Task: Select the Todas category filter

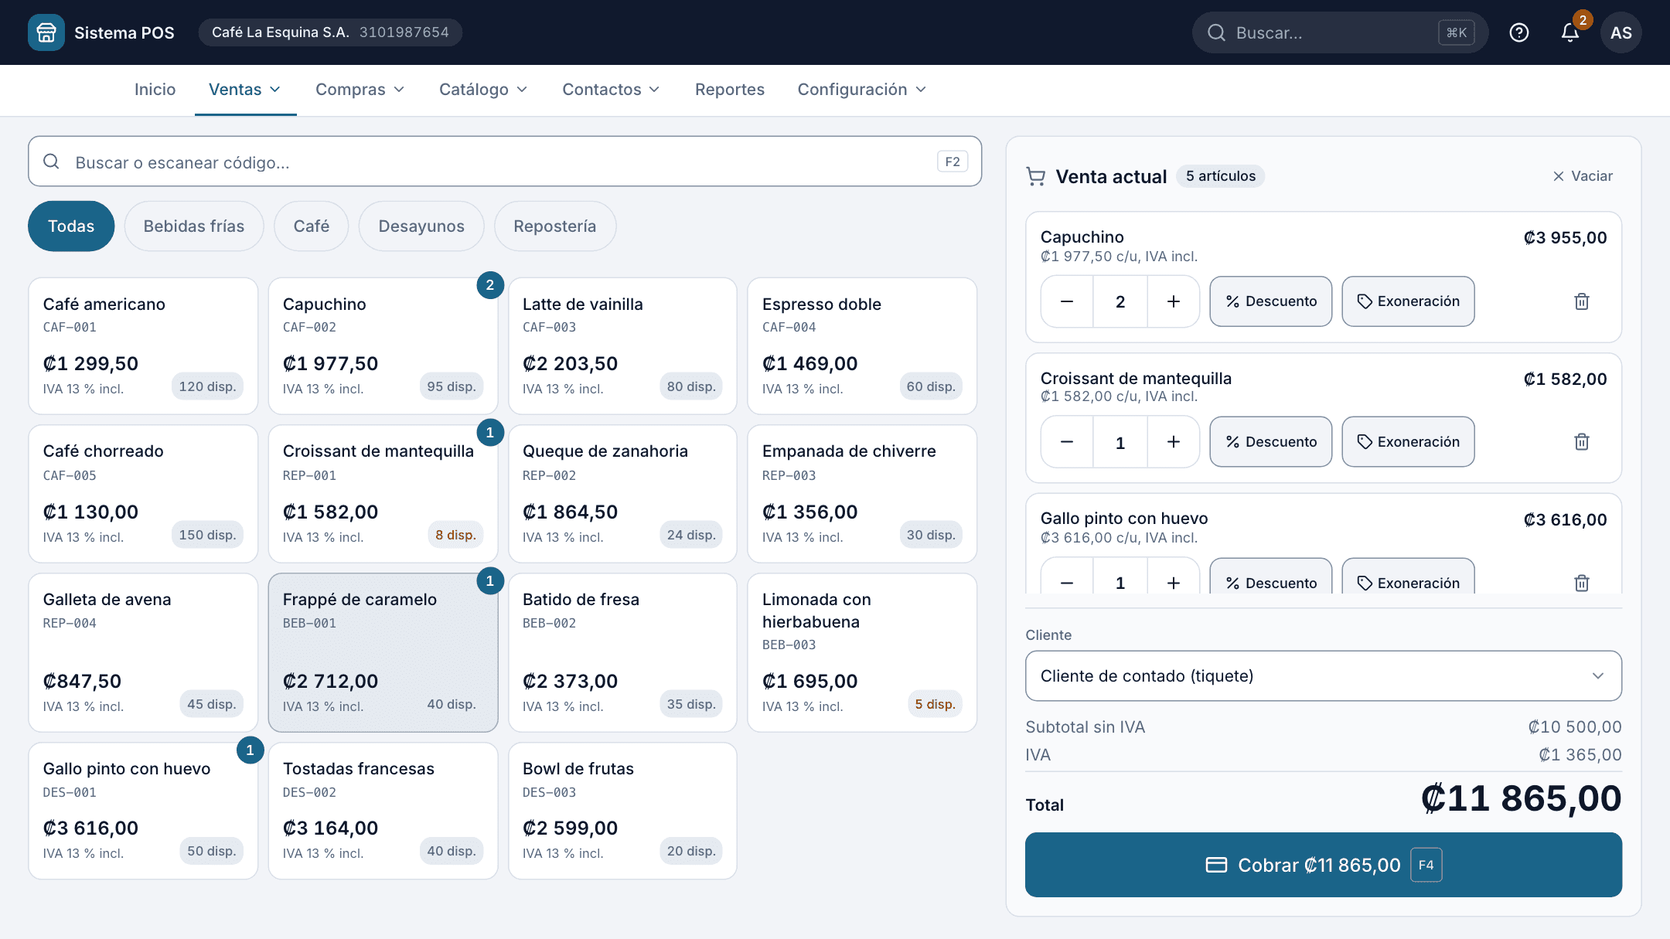Action: pos(71,226)
